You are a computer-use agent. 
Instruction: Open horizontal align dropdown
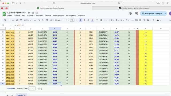(x=112, y=20)
